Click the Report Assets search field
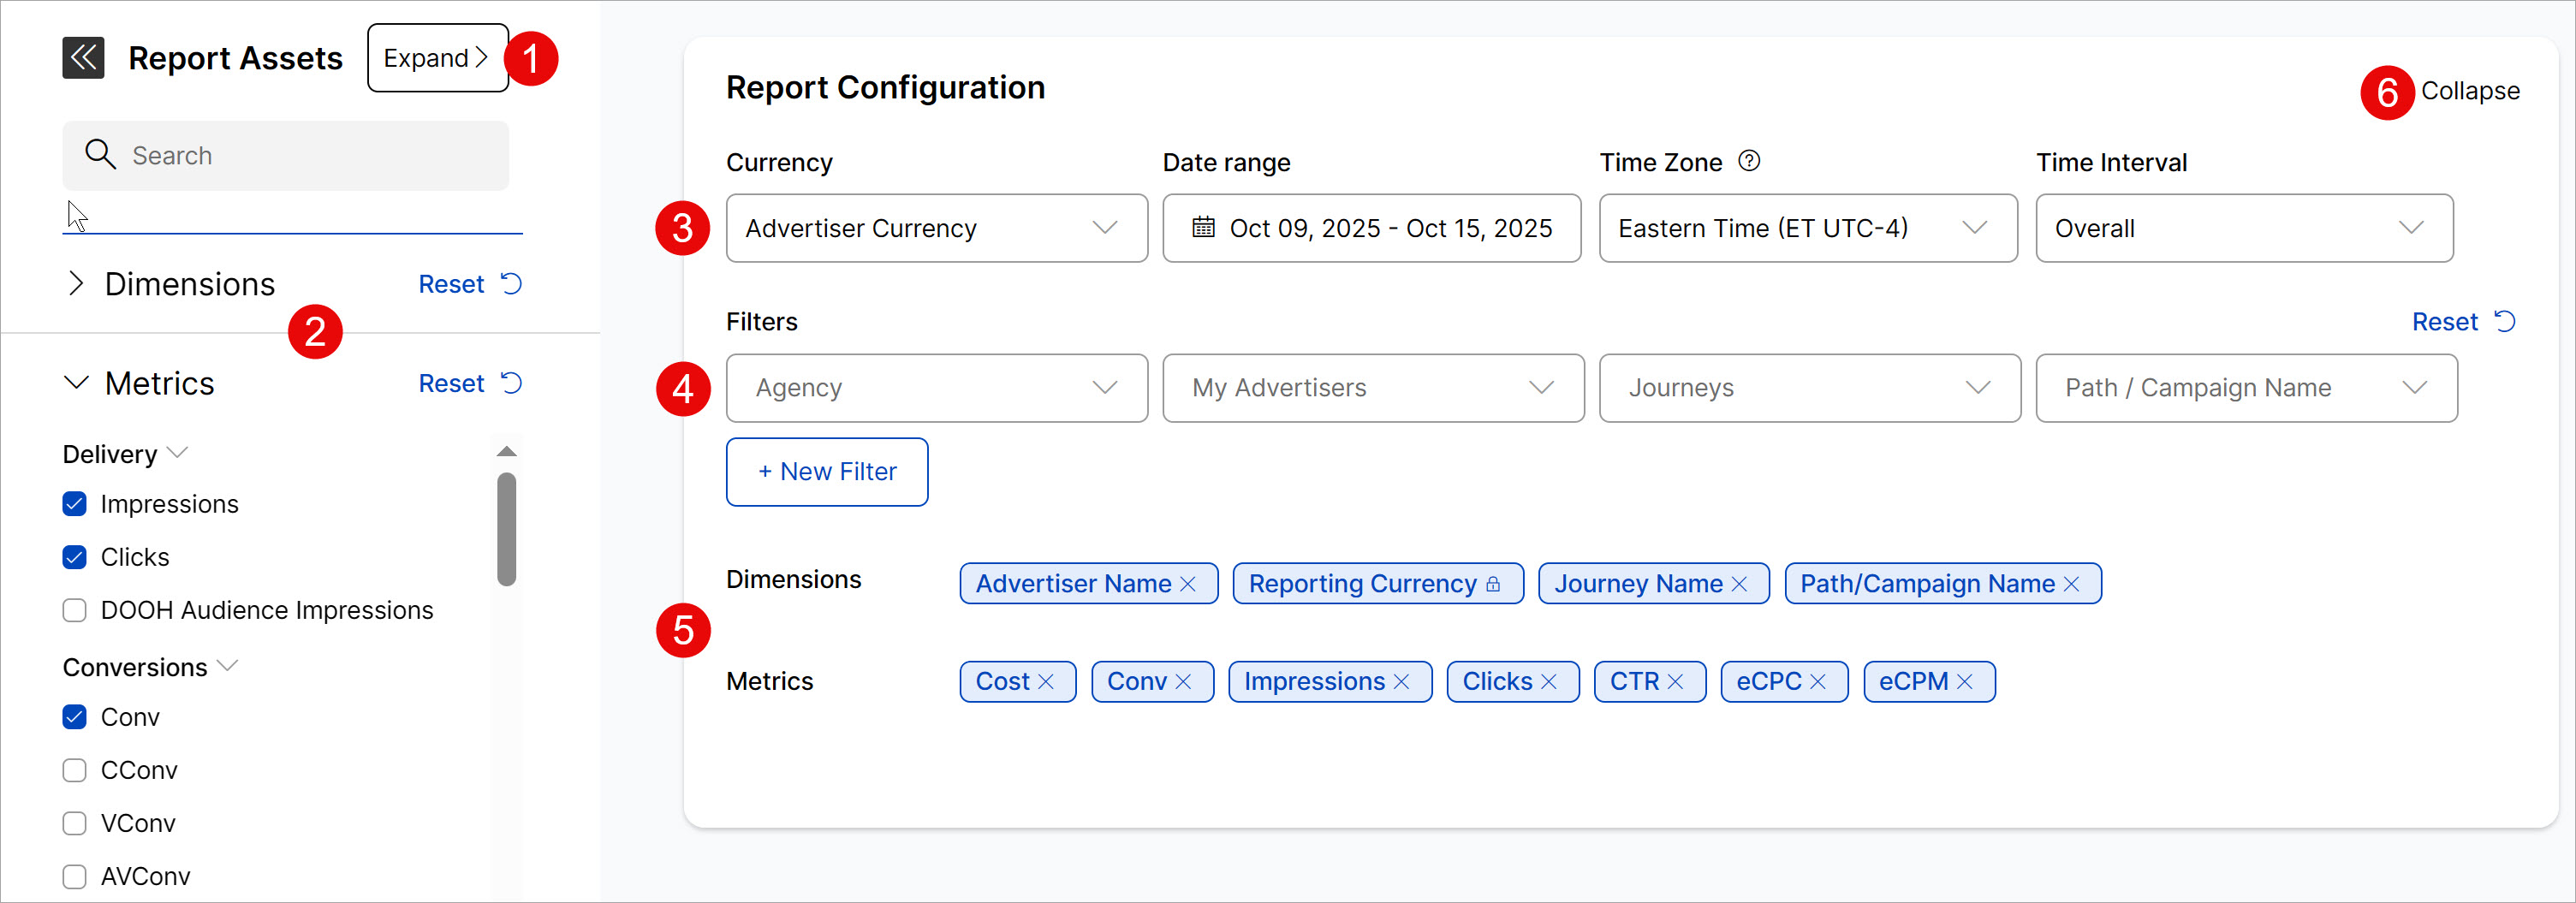2576x903 pixels. pos(300,156)
